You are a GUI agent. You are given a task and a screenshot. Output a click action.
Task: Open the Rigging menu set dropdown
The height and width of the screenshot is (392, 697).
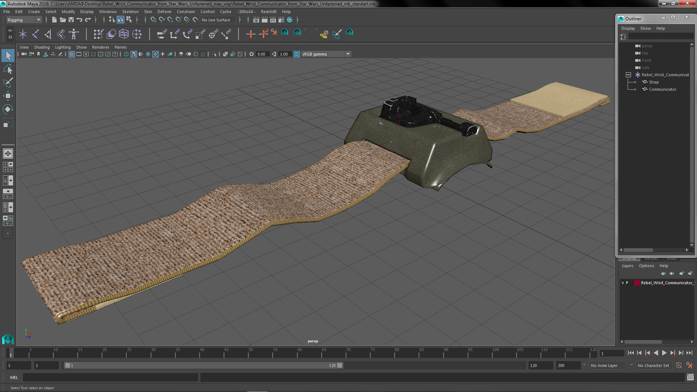(24, 20)
